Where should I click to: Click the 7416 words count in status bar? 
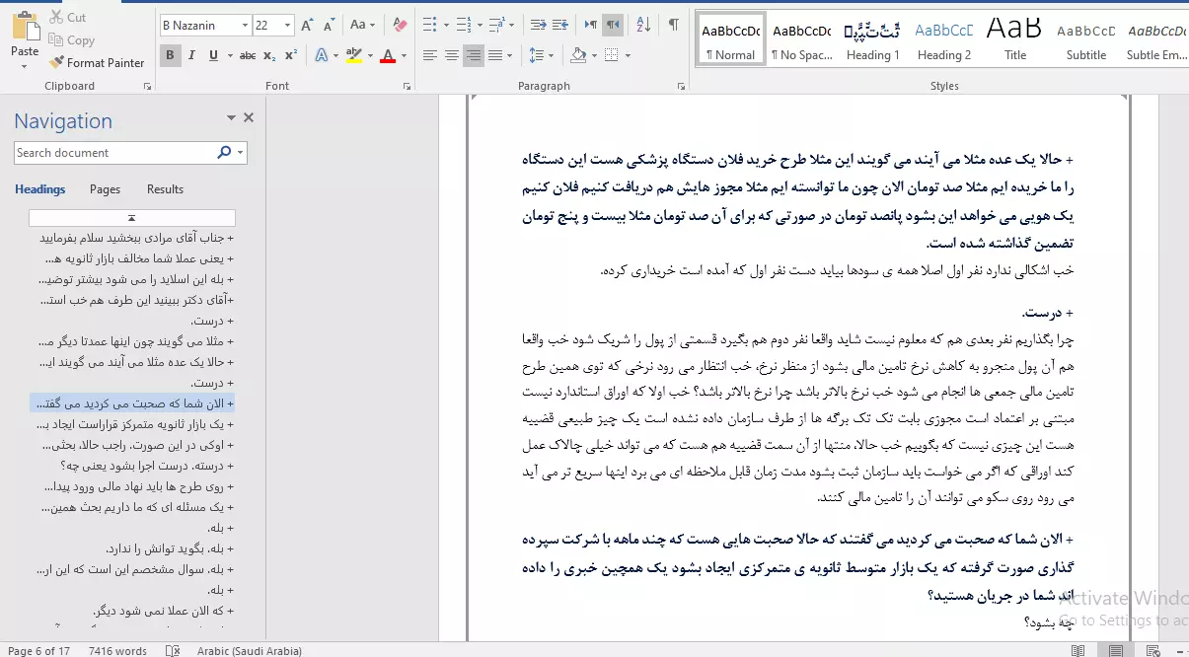coord(117,650)
